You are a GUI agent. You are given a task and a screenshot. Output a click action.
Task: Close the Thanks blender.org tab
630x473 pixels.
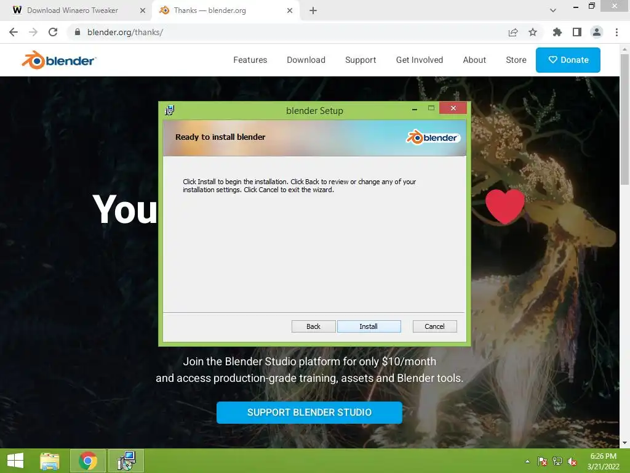pos(290,10)
